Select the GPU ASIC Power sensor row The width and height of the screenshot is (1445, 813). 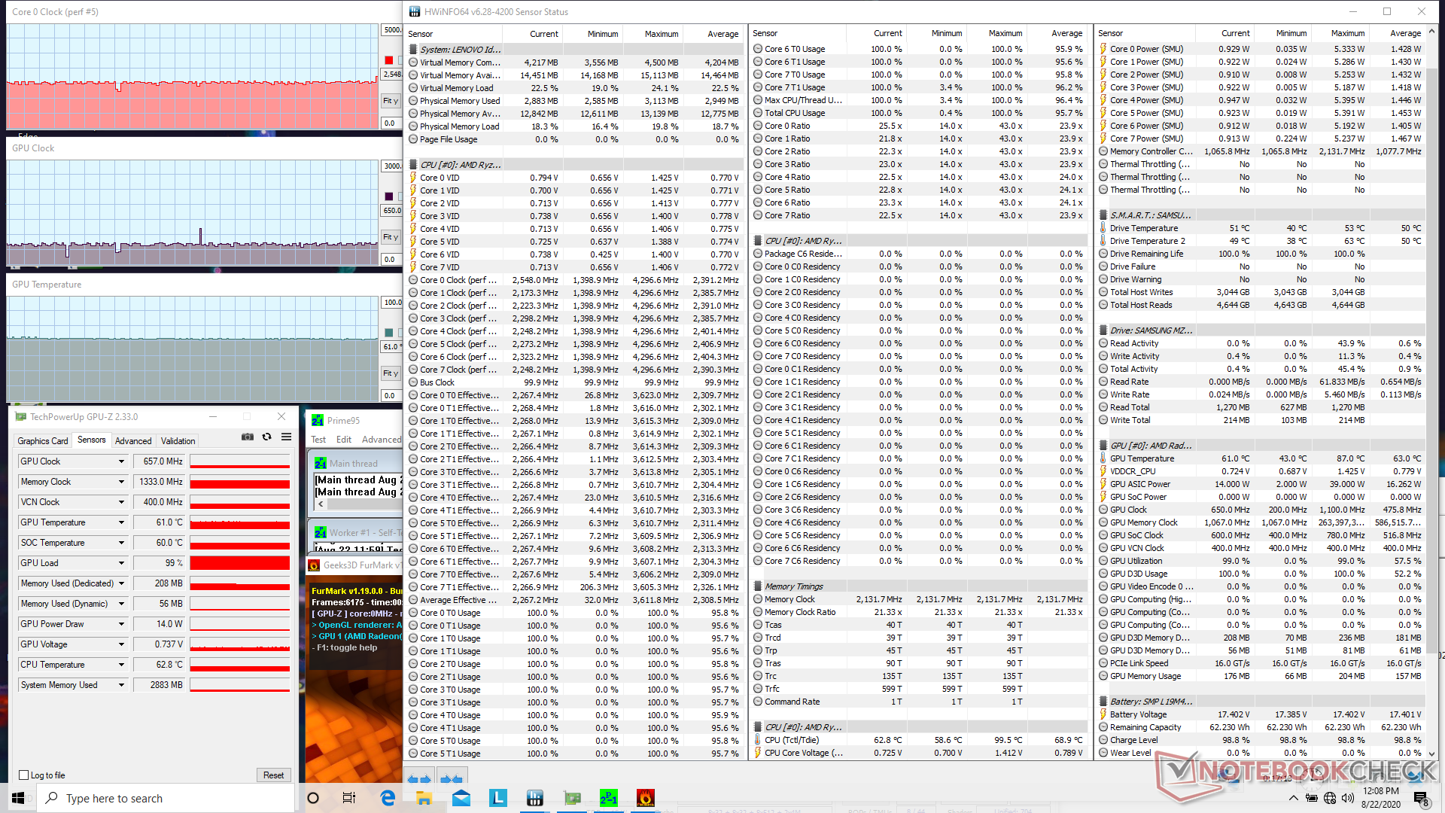[1261, 484]
